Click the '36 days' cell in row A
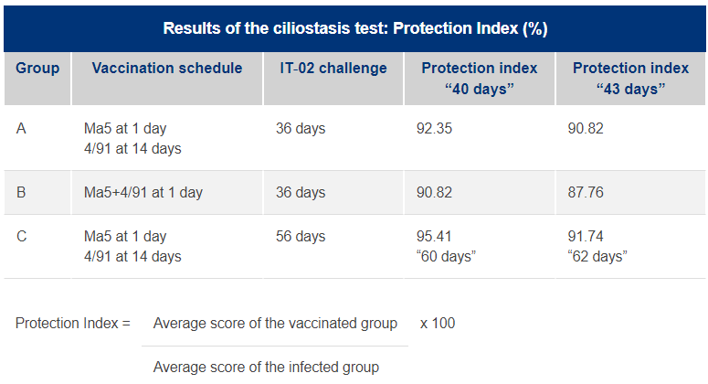The width and height of the screenshot is (708, 384). point(301,129)
